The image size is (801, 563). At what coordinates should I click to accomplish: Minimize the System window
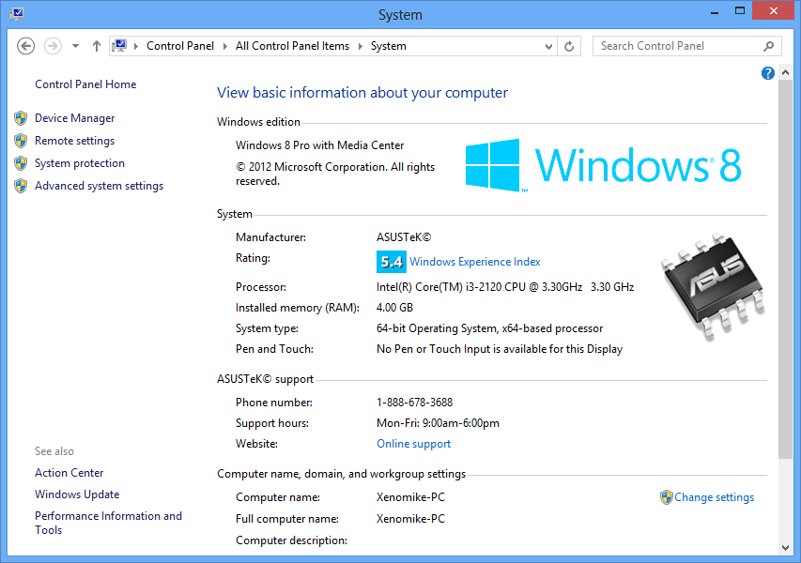[x=715, y=11]
